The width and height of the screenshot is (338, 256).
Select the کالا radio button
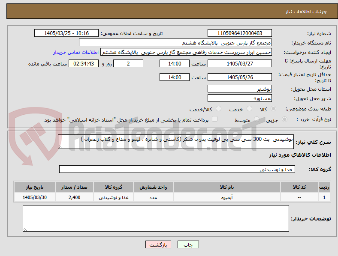point(273,109)
